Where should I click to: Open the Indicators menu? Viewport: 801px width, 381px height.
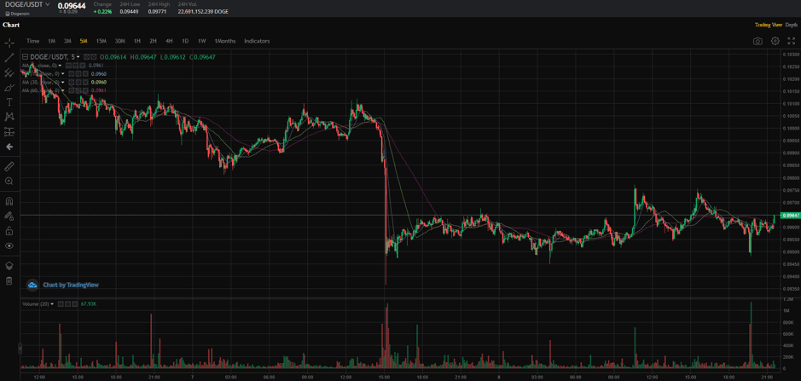click(x=257, y=41)
